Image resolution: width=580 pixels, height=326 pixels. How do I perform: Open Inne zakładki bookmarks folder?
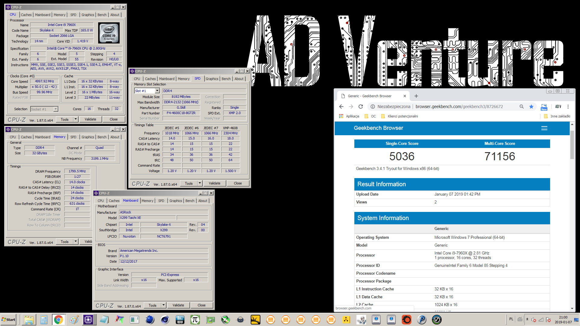coord(557,116)
